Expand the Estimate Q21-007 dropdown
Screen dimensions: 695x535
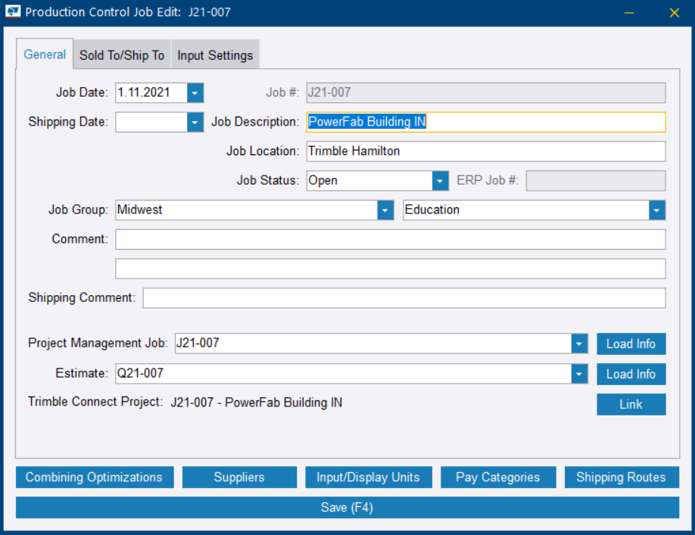pyautogui.click(x=578, y=373)
